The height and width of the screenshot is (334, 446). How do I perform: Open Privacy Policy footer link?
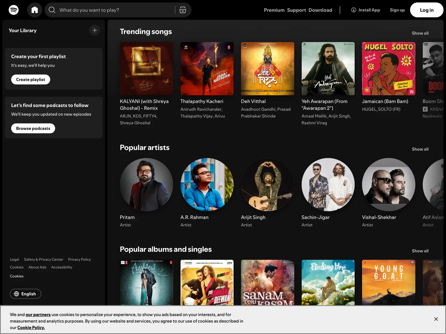point(80,259)
